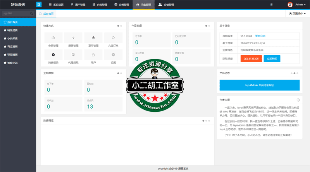The width and height of the screenshot is (310, 172).
Task: Click the 设置 gear shortcut icon
Action: click(113, 55)
